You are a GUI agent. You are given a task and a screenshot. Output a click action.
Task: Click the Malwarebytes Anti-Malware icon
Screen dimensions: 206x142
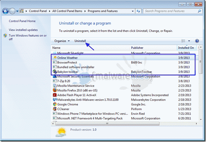point(55,100)
